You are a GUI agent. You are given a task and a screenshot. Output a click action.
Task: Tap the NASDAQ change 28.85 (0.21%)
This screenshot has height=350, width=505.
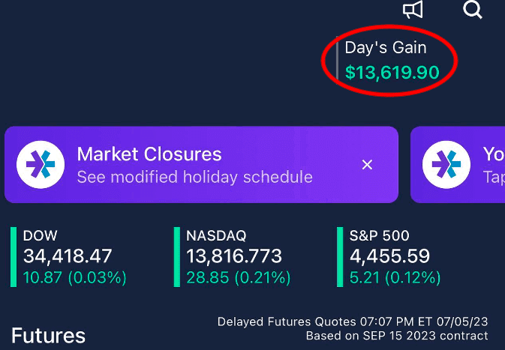tap(238, 277)
